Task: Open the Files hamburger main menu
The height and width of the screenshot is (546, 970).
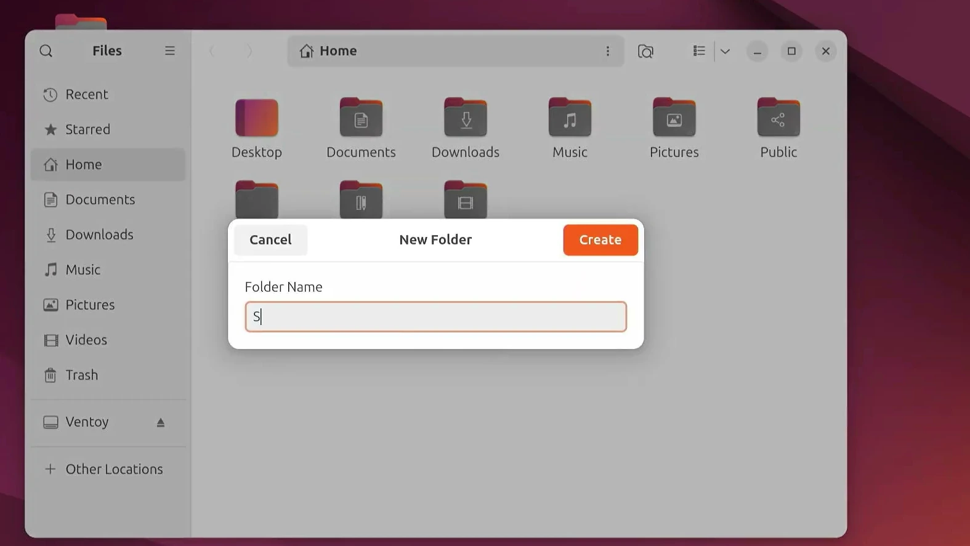Action: coord(170,51)
